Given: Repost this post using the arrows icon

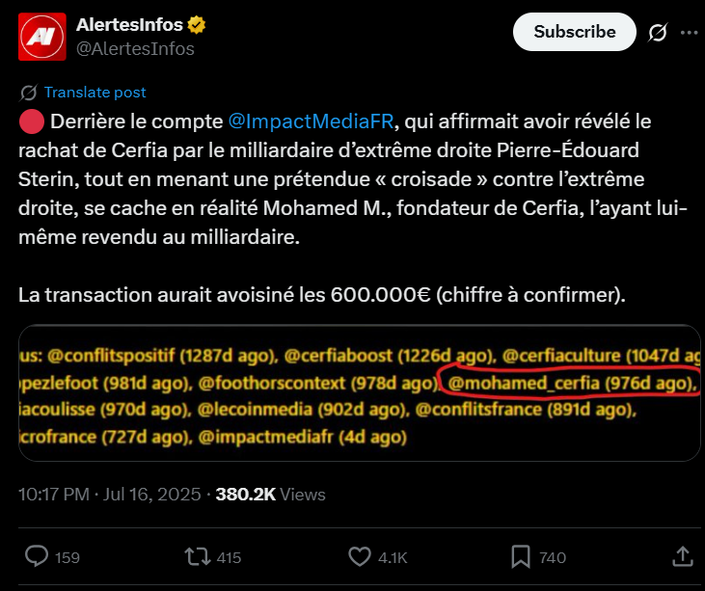Looking at the screenshot, I should 198,557.
